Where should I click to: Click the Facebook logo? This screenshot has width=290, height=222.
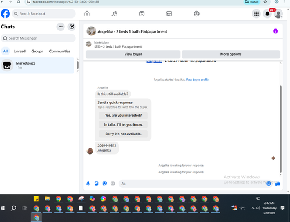[5, 13]
